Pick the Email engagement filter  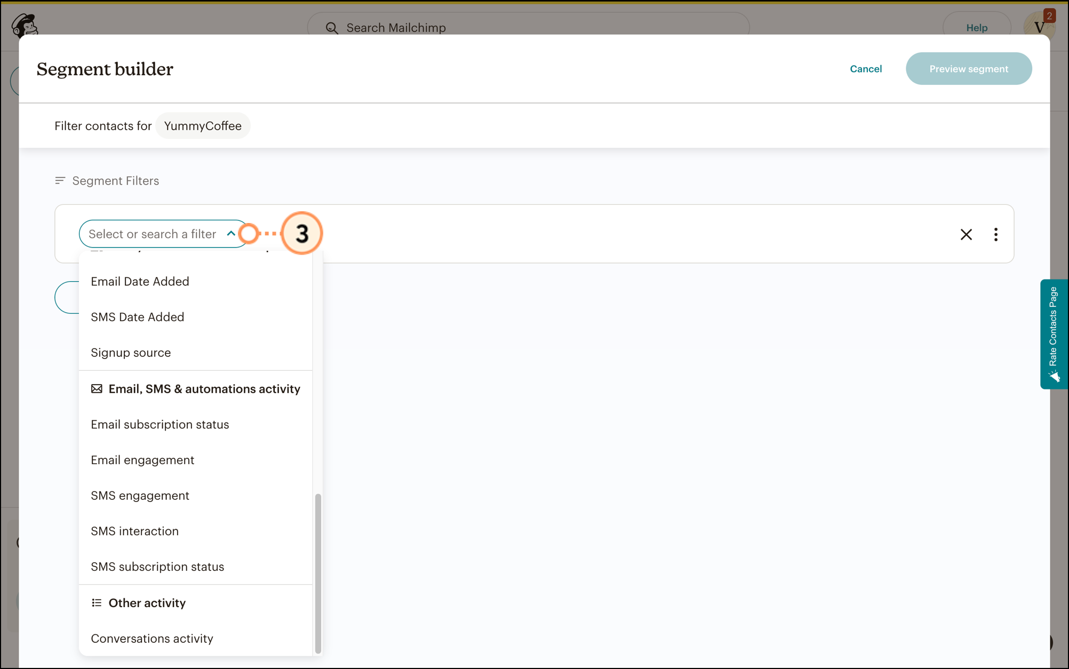click(x=195, y=460)
